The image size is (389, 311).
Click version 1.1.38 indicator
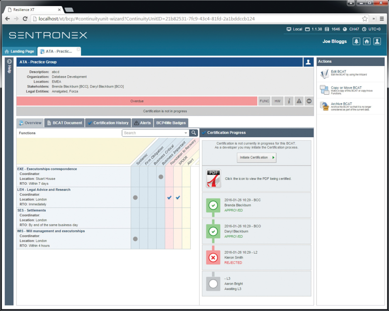(314, 29)
